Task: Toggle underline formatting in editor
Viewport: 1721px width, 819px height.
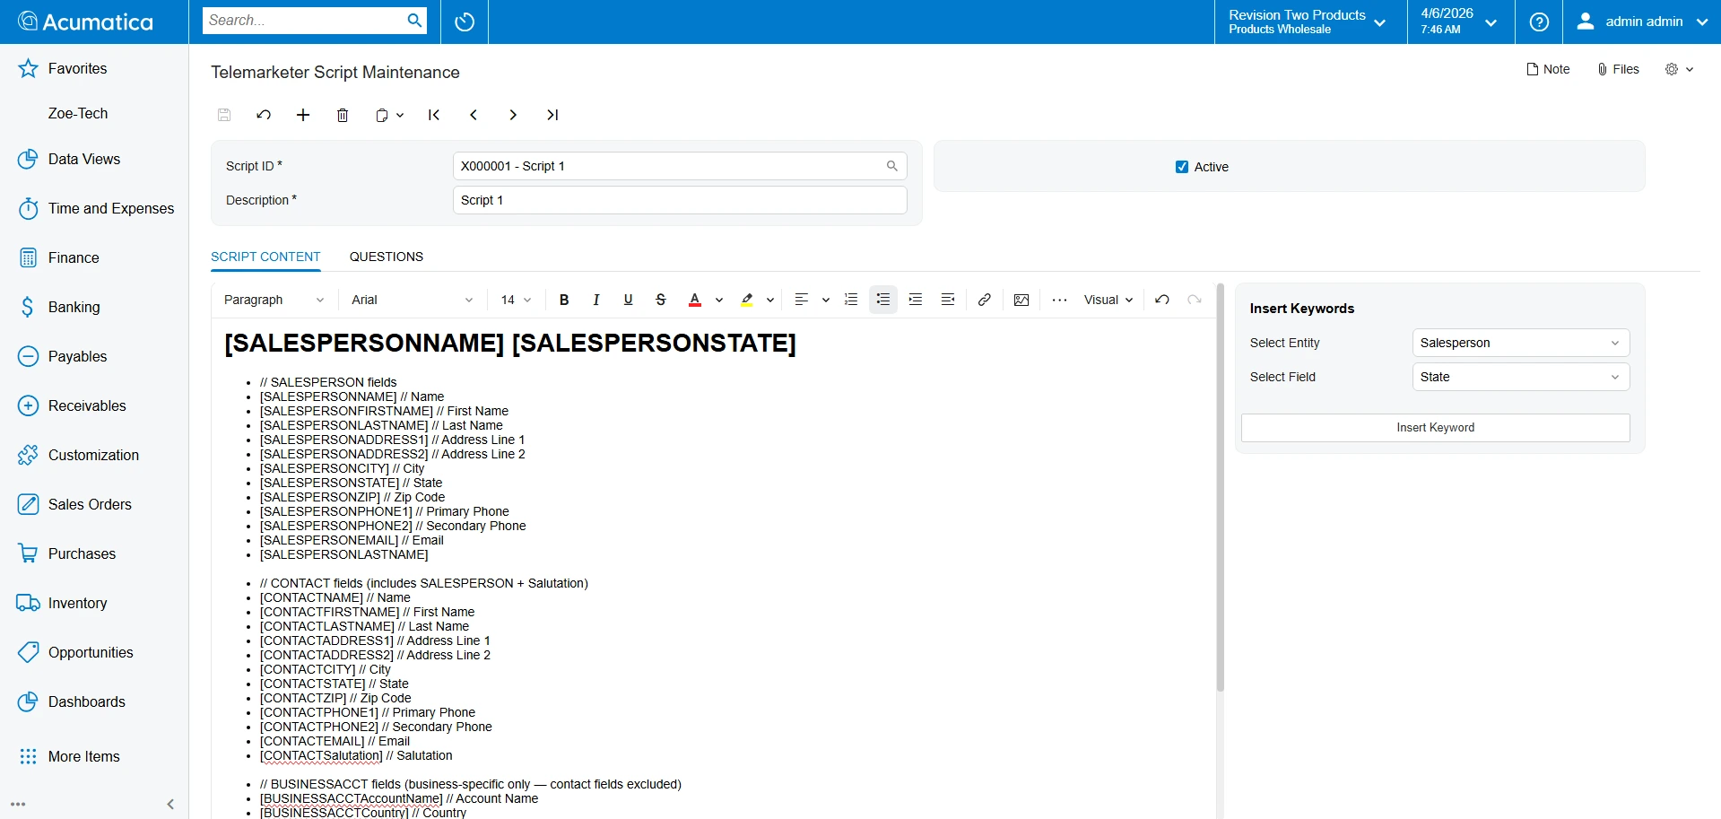Action: (629, 300)
